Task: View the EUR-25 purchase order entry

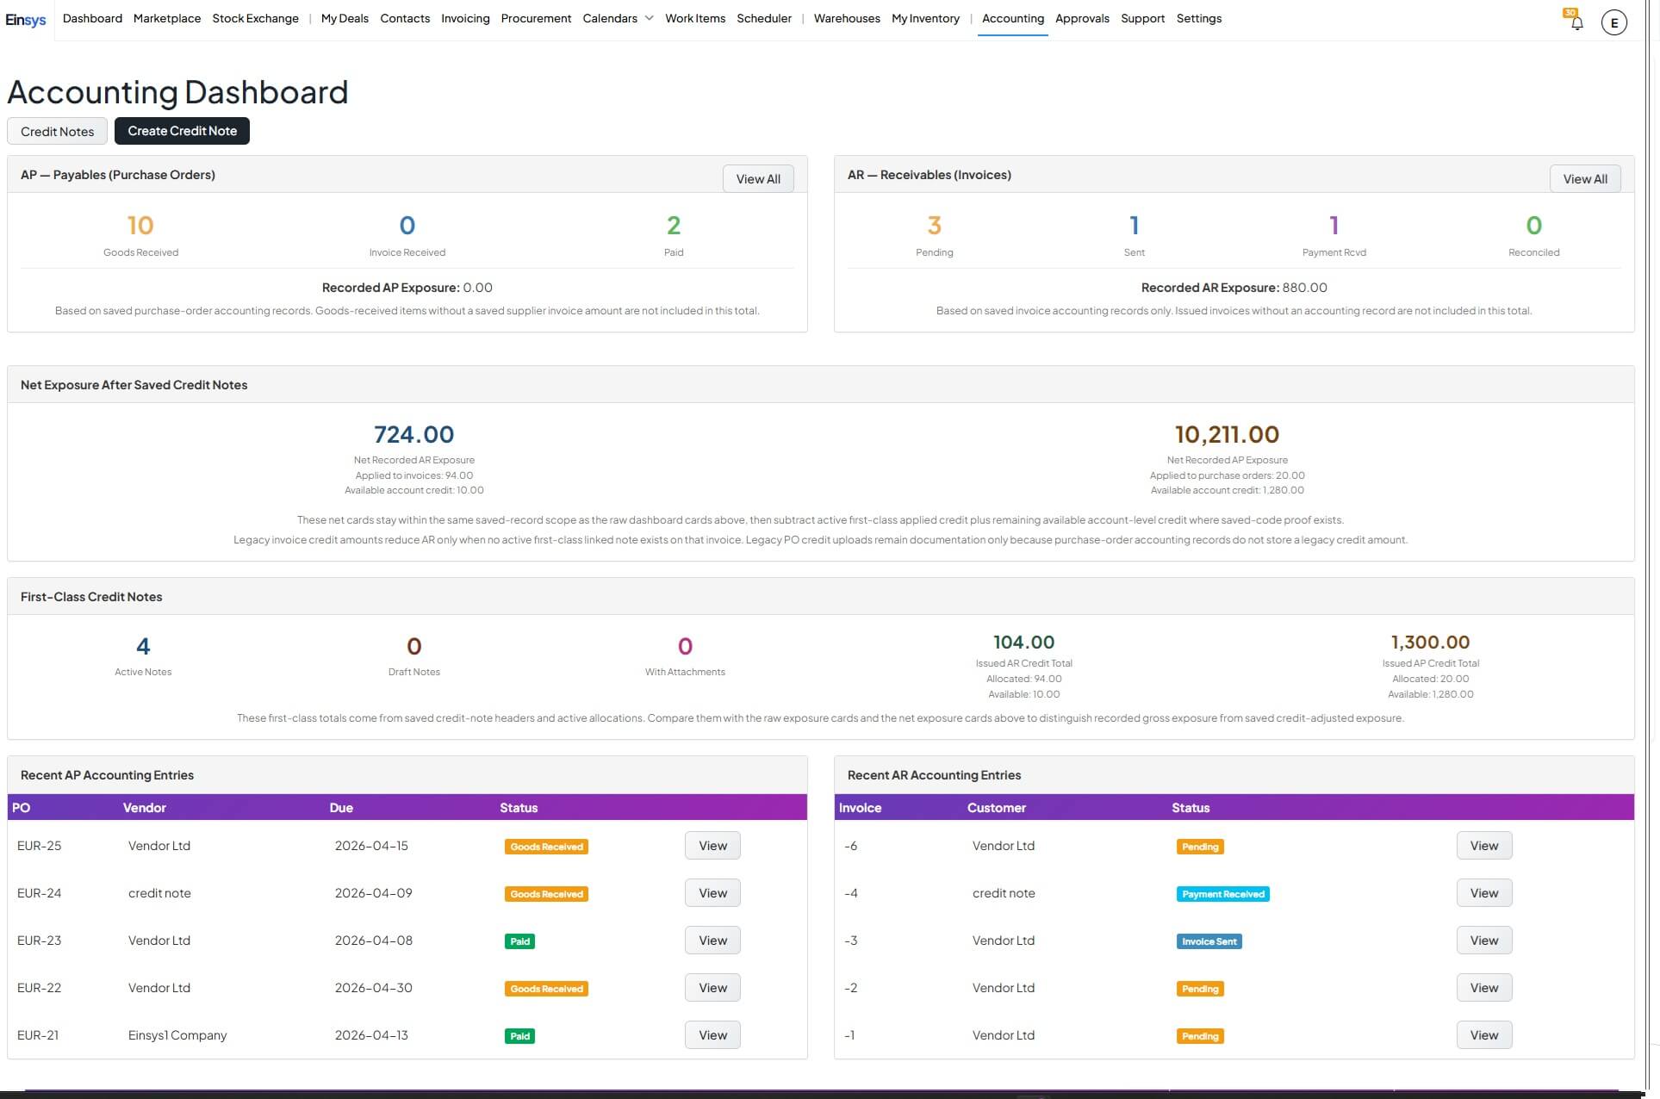Action: point(712,846)
